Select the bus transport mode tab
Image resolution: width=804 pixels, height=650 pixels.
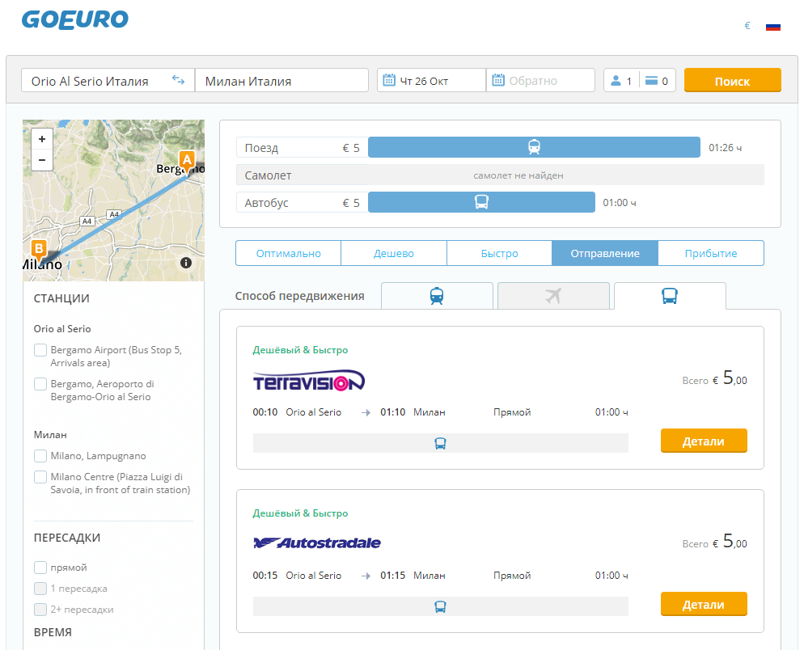(x=670, y=296)
